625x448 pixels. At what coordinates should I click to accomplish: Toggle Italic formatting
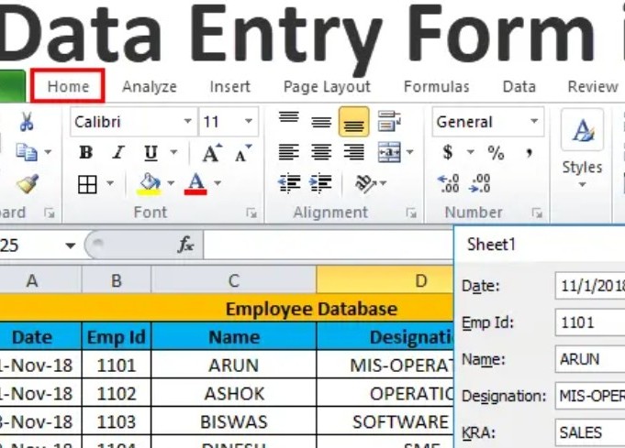tap(118, 152)
